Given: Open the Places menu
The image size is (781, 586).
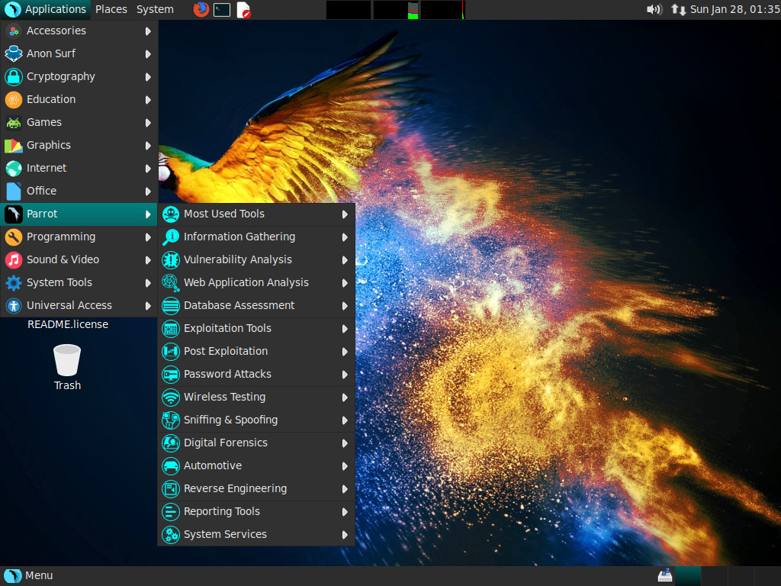Looking at the screenshot, I should (111, 9).
